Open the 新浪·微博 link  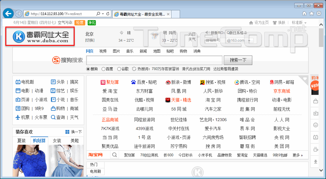tap(178, 82)
